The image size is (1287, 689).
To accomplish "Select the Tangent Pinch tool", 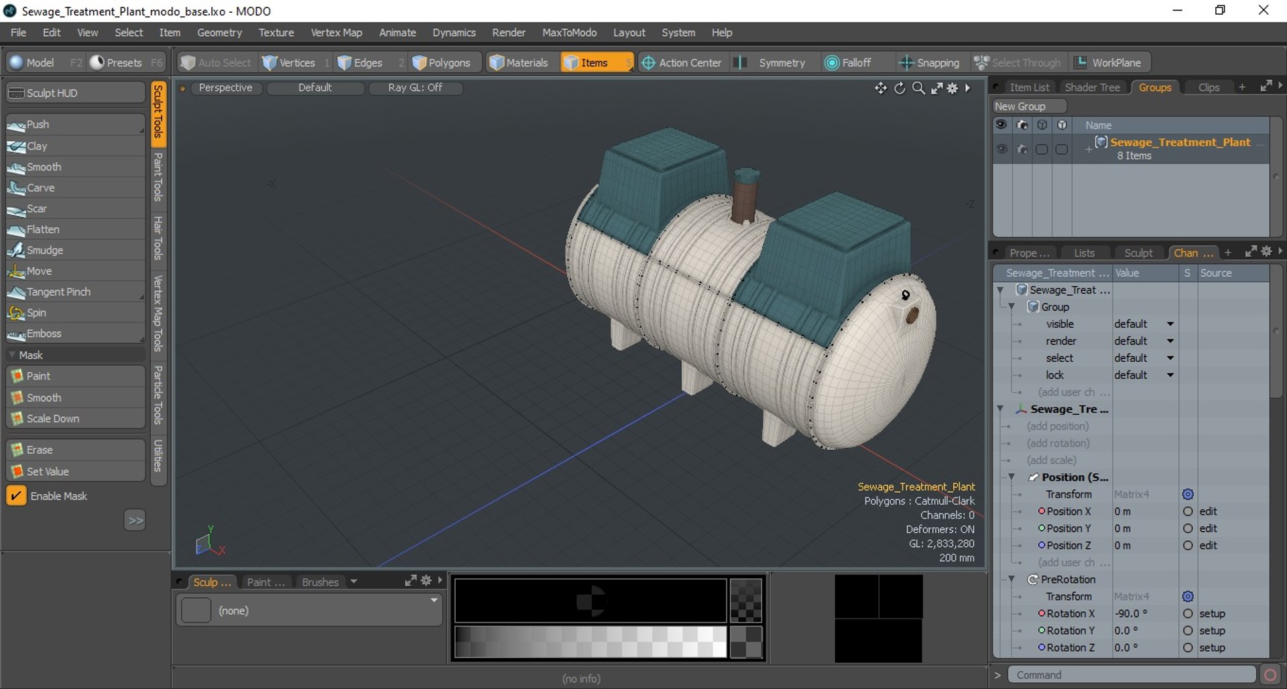I will click(x=75, y=292).
